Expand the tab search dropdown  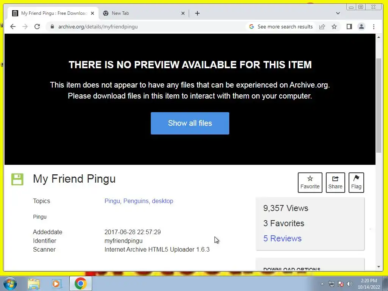click(x=338, y=13)
